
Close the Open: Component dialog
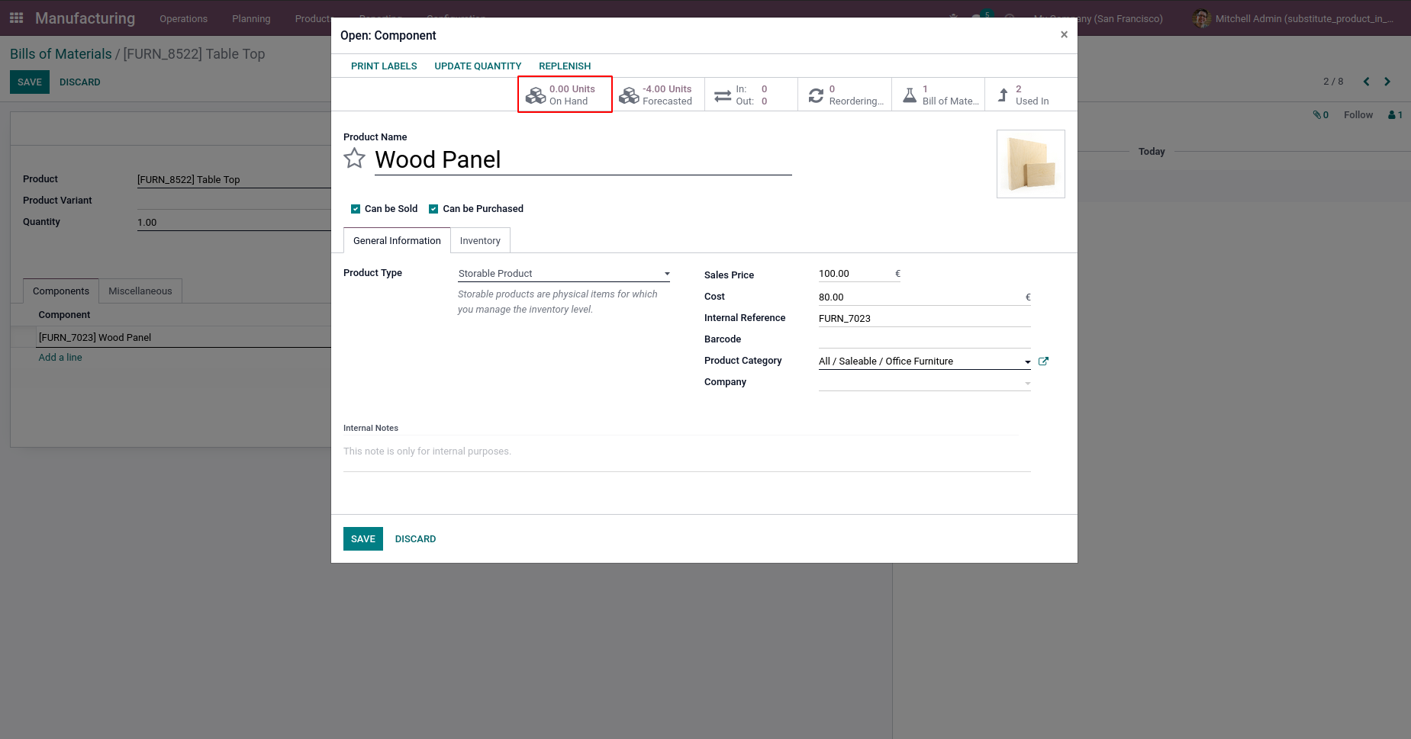click(1064, 34)
